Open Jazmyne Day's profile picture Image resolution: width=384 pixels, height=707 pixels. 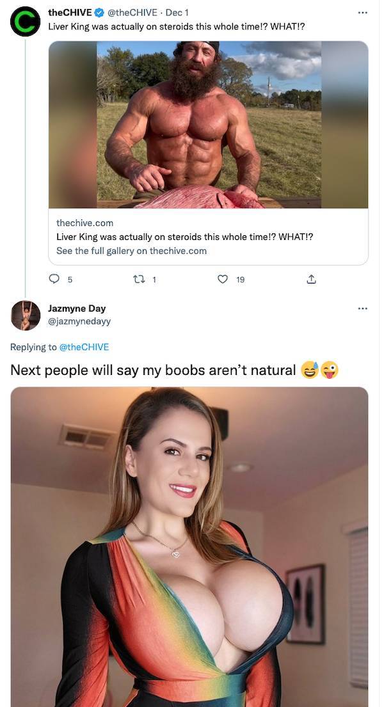25,314
